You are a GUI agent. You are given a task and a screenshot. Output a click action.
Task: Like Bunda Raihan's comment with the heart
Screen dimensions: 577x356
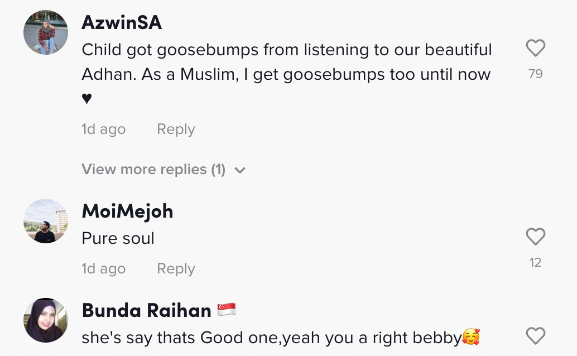tap(535, 336)
